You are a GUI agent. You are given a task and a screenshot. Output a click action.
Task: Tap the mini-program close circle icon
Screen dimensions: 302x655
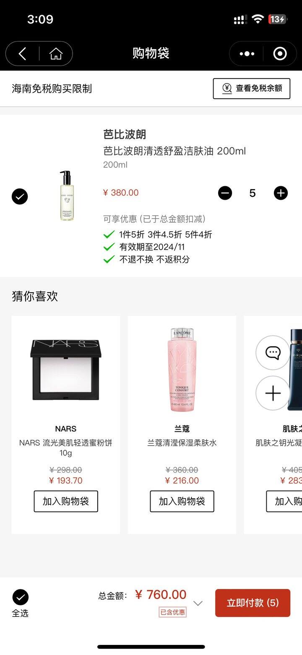[280, 54]
